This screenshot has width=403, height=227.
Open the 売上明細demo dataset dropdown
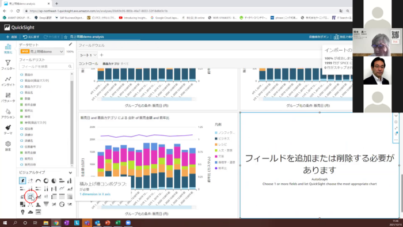coord(42,51)
